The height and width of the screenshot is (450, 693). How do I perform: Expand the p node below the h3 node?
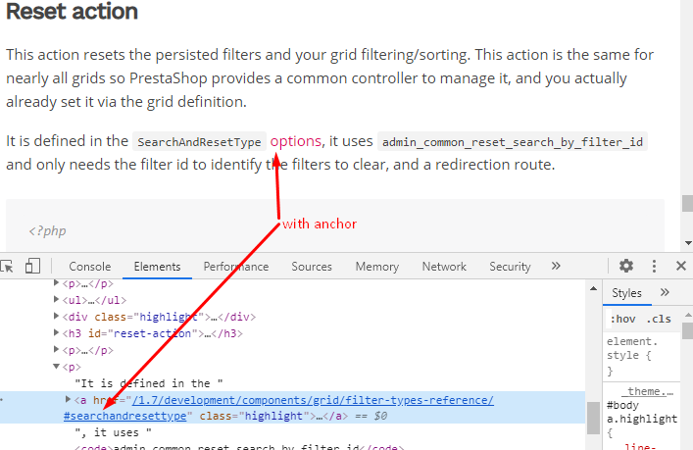[x=56, y=349]
